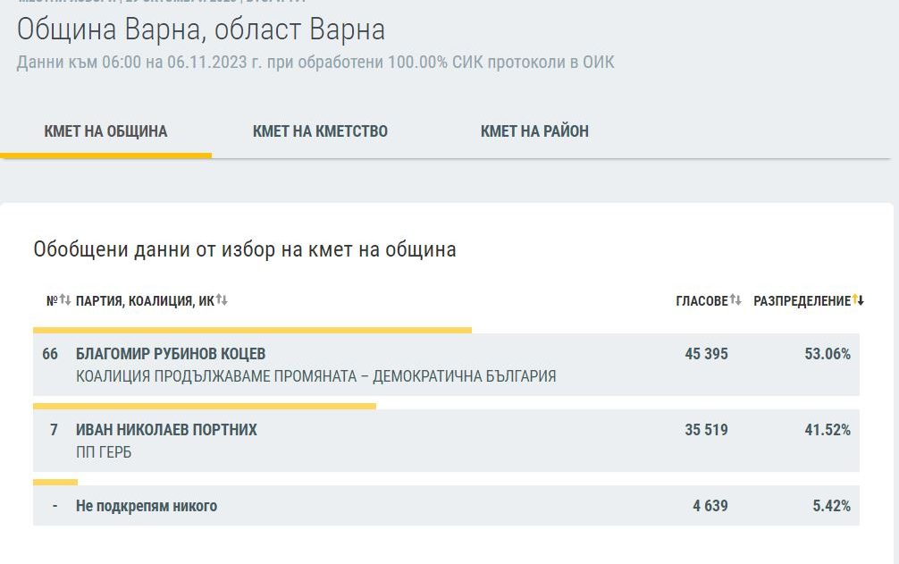Switch to the КМЕТ НА КМЕТСТВО tab
Image resolution: width=899 pixels, height=564 pixels.
click(x=320, y=131)
